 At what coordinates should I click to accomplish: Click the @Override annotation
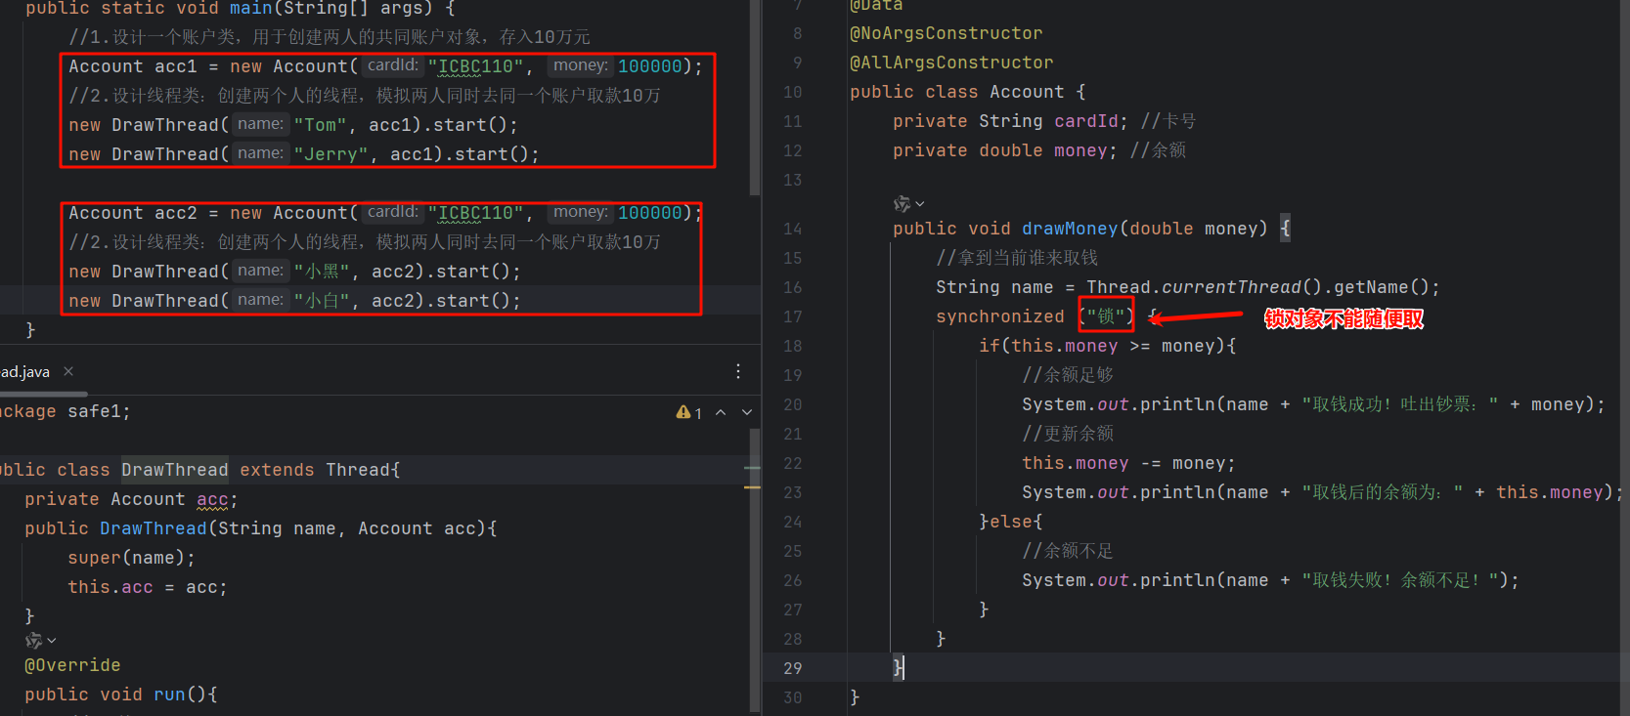coord(72,665)
